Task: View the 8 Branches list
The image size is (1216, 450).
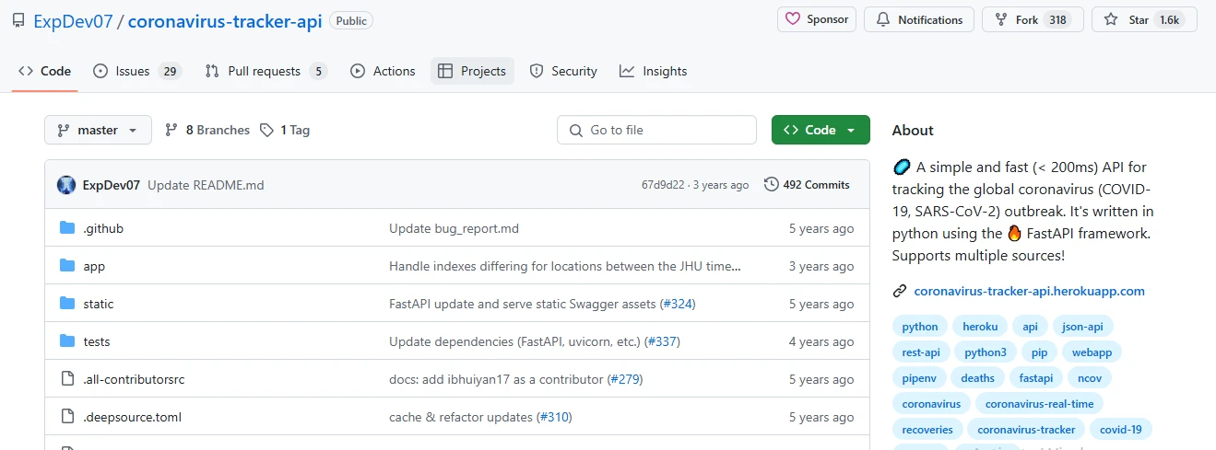Action: click(x=207, y=130)
